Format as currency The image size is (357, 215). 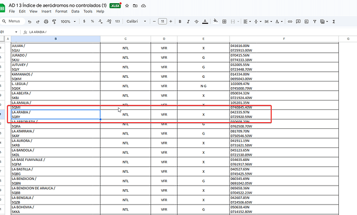click(x=84, y=21)
